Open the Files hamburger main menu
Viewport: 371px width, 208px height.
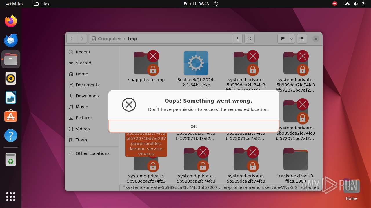pos(302,39)
